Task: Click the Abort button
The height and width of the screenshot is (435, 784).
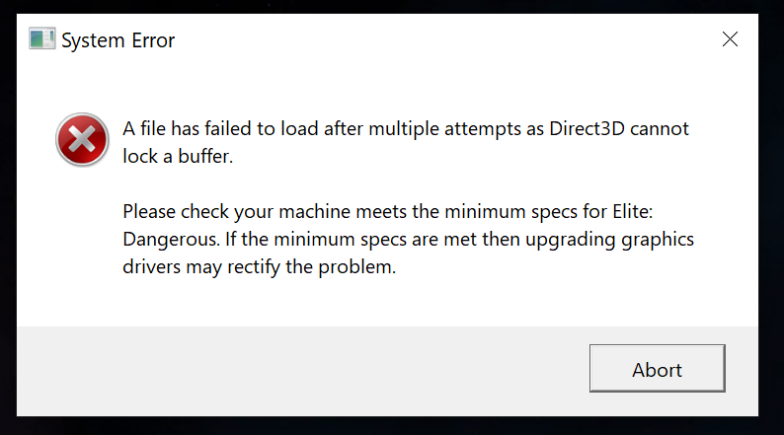Action: pos(657,369)
